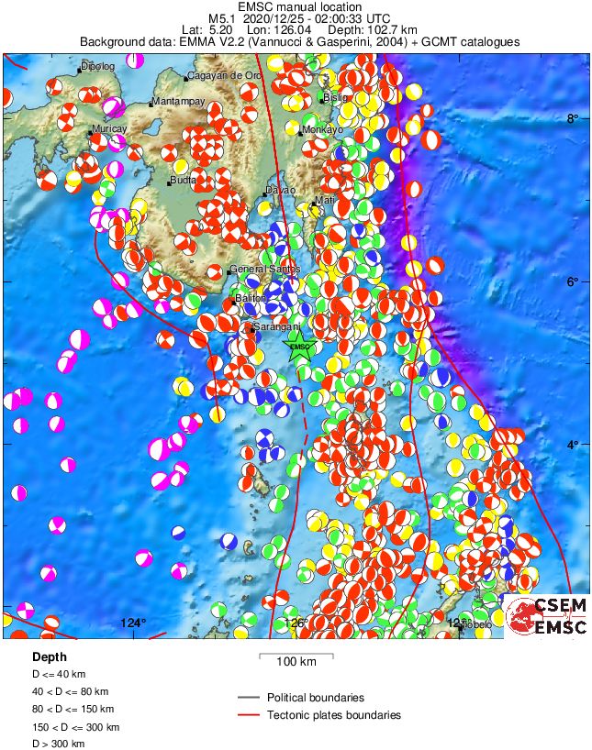Click the black square marker beside General Santos
592x750 pixels.
tap(229, 272)
